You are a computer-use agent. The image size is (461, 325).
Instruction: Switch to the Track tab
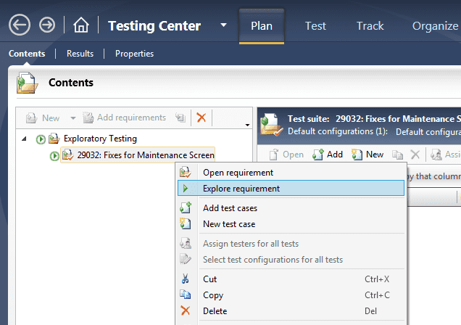click(x=370, y=25)
